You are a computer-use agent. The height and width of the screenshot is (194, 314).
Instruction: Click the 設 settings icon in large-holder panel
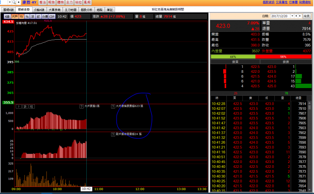(x=25, y=106)
